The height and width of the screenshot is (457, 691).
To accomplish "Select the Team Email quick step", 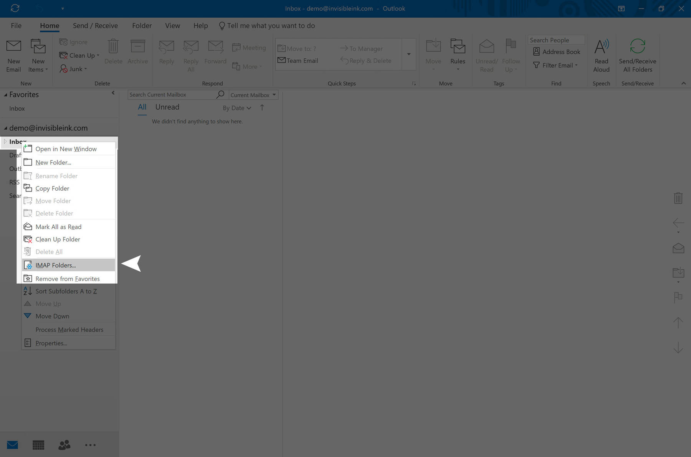I will point(298,61).
